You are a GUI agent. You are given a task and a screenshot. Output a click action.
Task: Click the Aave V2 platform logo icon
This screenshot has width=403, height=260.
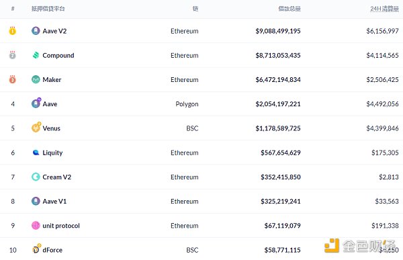click(36, 31)
